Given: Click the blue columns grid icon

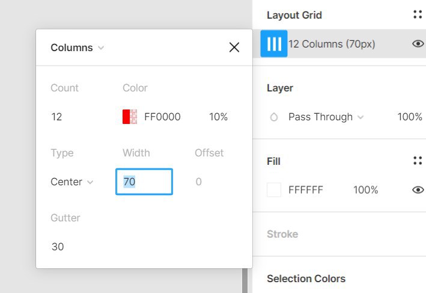Looking at the screenshot, I should point(274,44).
